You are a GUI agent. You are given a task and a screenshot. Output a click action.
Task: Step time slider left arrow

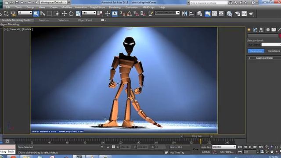point(181,136)
